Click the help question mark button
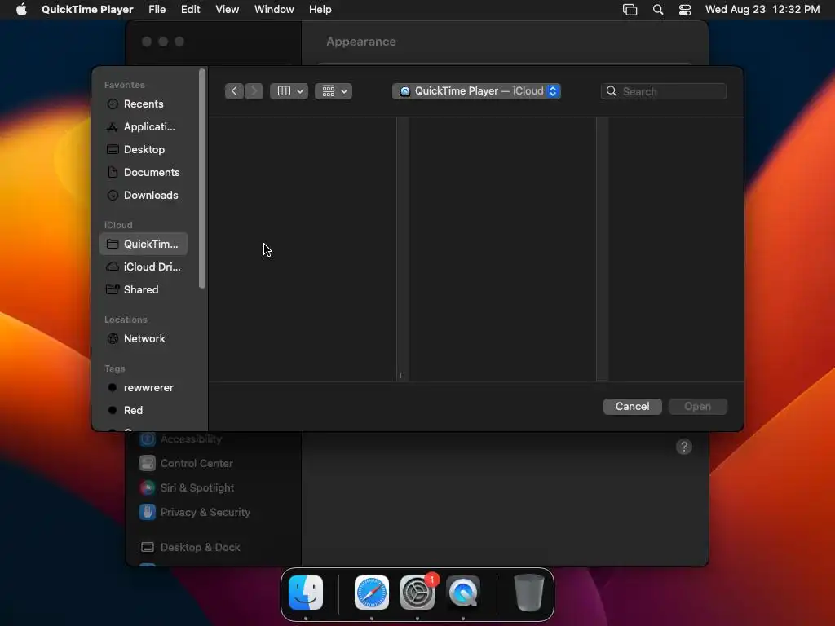 (x=684, y=447)
